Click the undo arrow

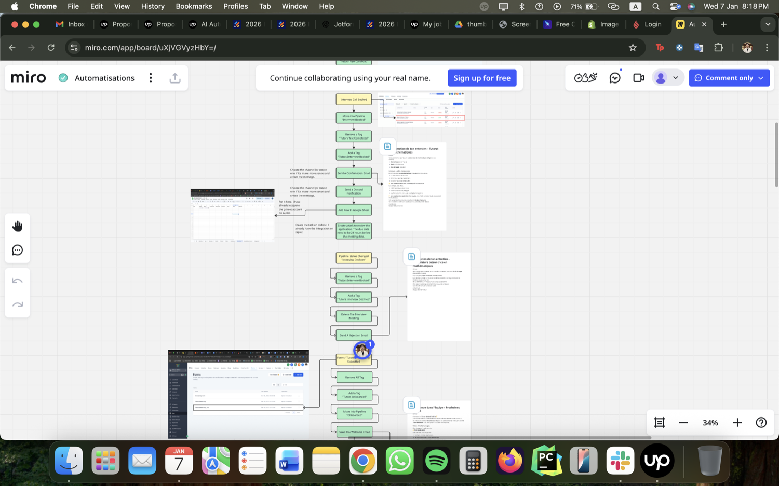point(18,281)
